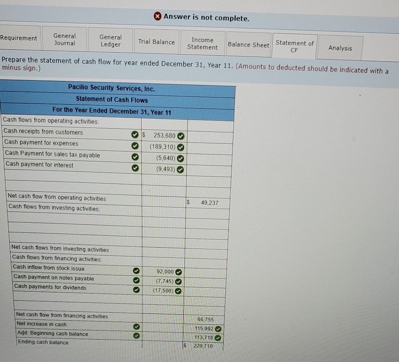
Task: Select the Cash receipts from customers row label
Action: tap(43, 132)
